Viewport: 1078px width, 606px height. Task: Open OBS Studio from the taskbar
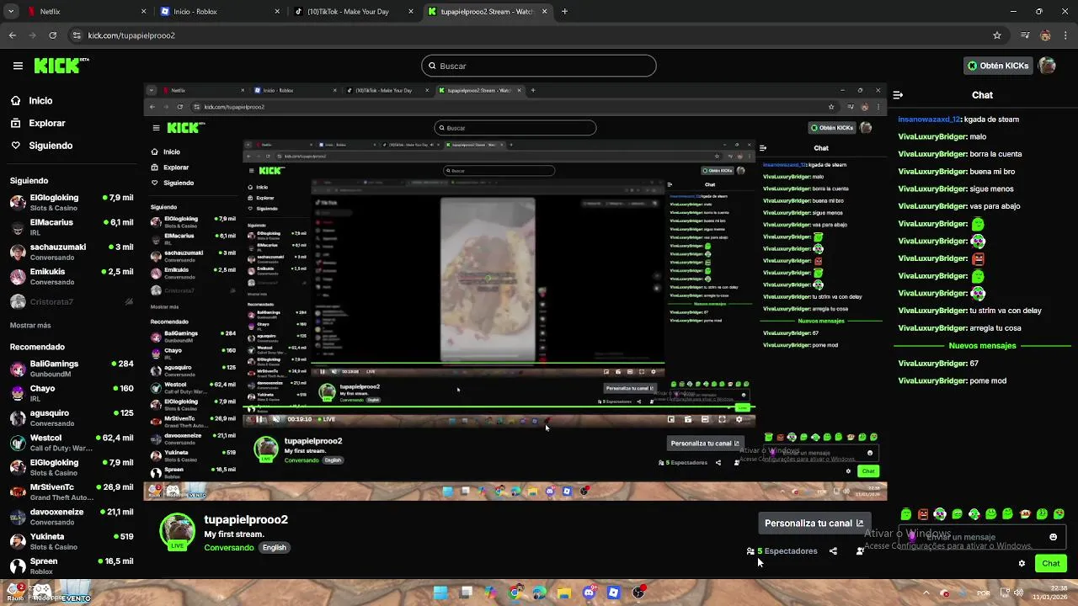tap(638, 593)
